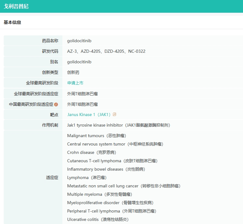This screenshot has width=243, height=224.
Task: Click the 戈利昔替尼 page title
Action: pyautogui.click(x=16, y=6)
